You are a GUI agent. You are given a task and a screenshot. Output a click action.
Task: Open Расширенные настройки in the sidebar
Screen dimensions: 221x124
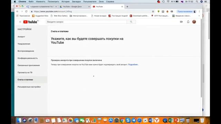pyautogui.click(x=29, y=87)
